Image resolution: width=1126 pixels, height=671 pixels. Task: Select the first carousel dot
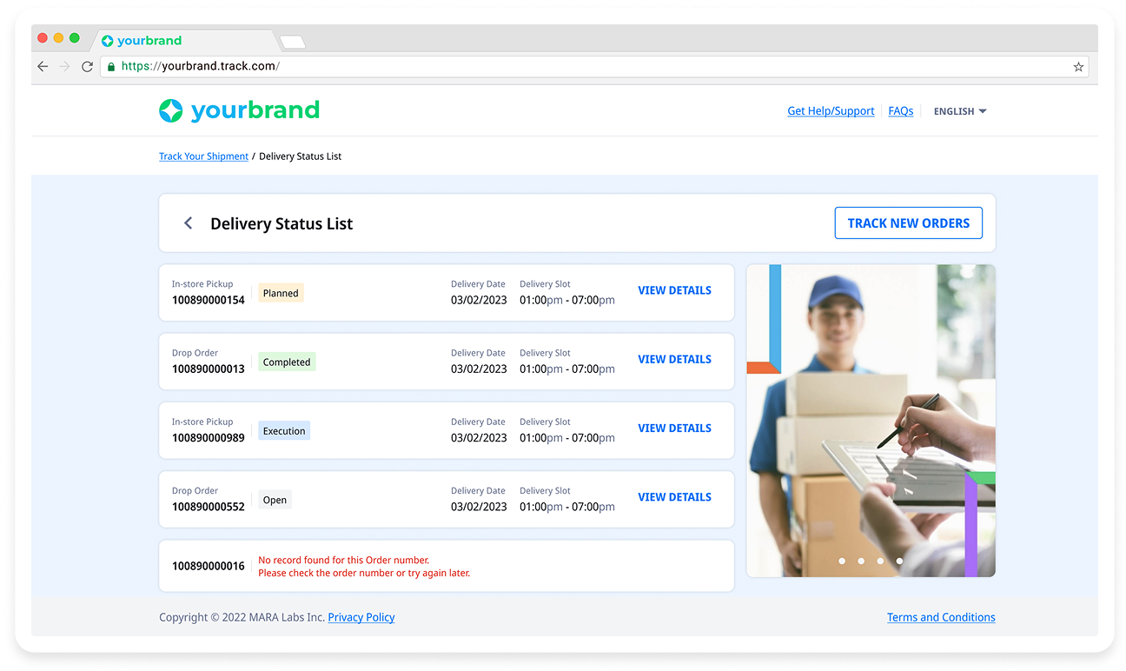click(x=842, y=561)
